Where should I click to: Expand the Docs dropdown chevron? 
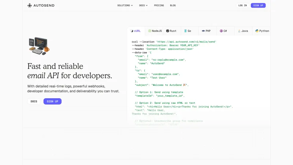coord(147,5)
